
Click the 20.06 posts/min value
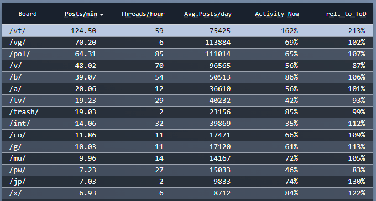pos(86,89)
